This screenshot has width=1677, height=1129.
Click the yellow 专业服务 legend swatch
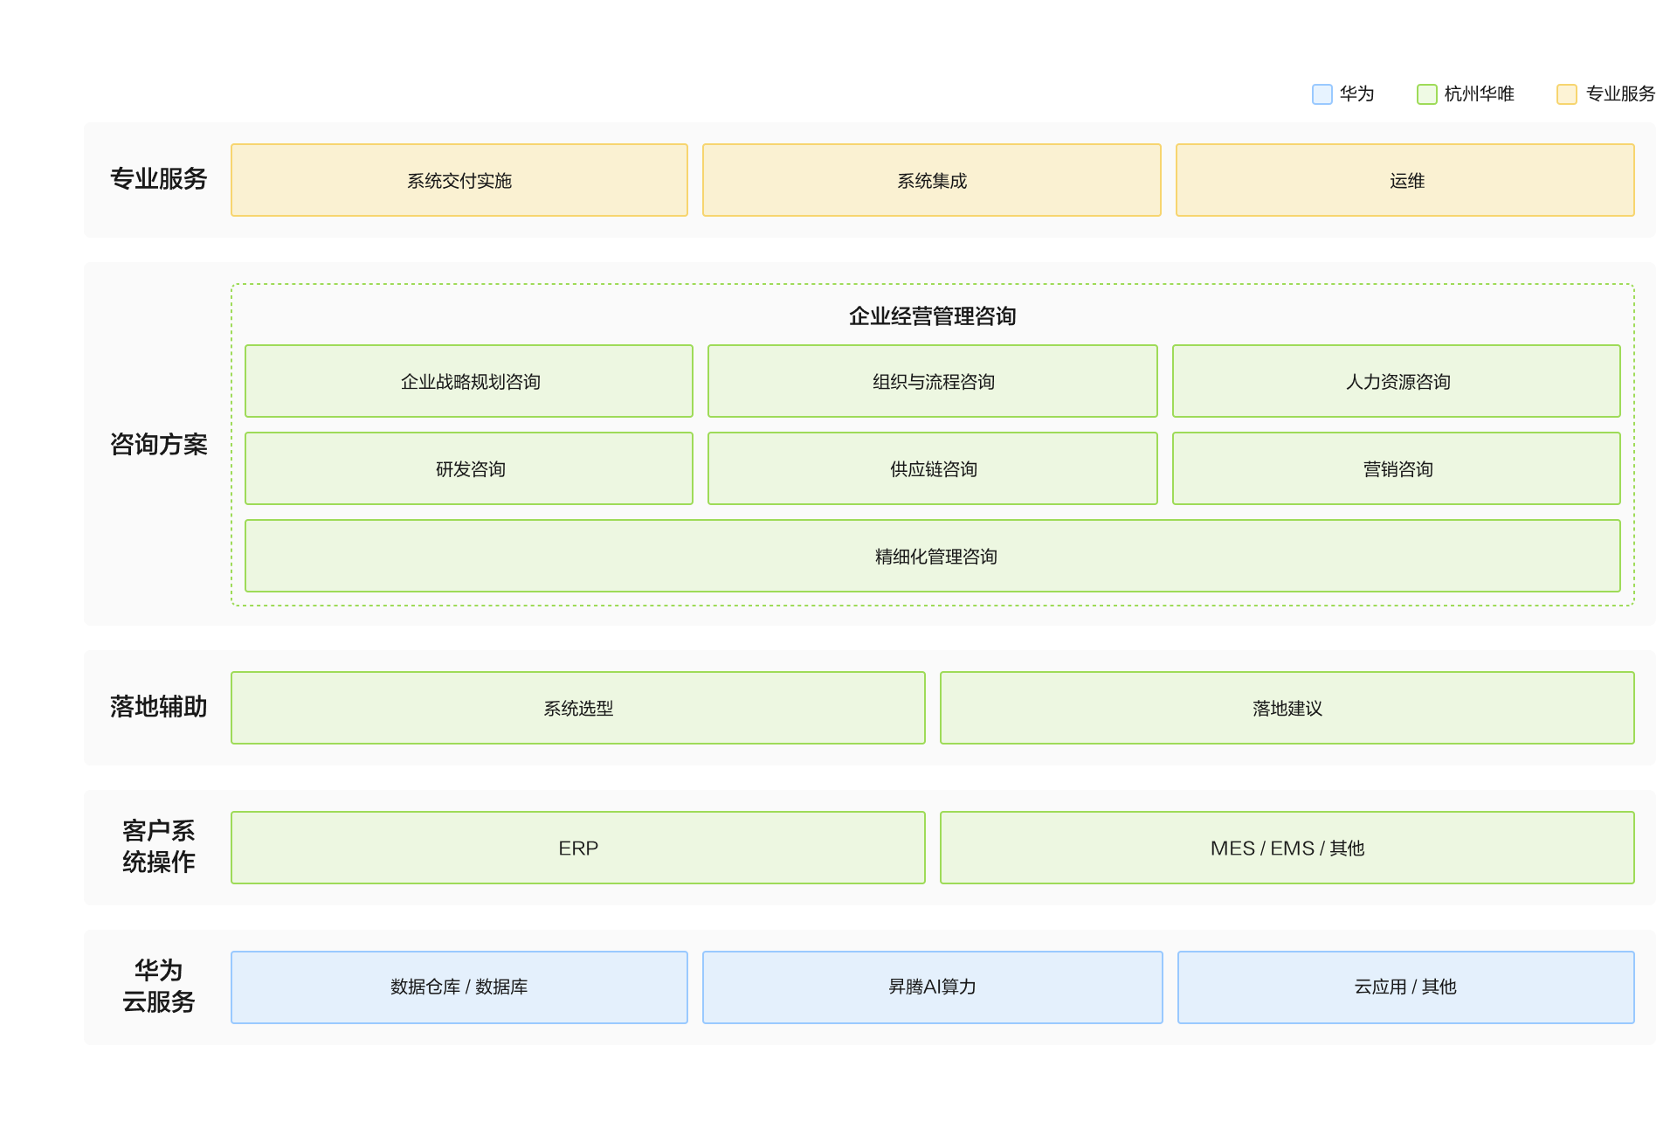click(x=1566, y=94)
